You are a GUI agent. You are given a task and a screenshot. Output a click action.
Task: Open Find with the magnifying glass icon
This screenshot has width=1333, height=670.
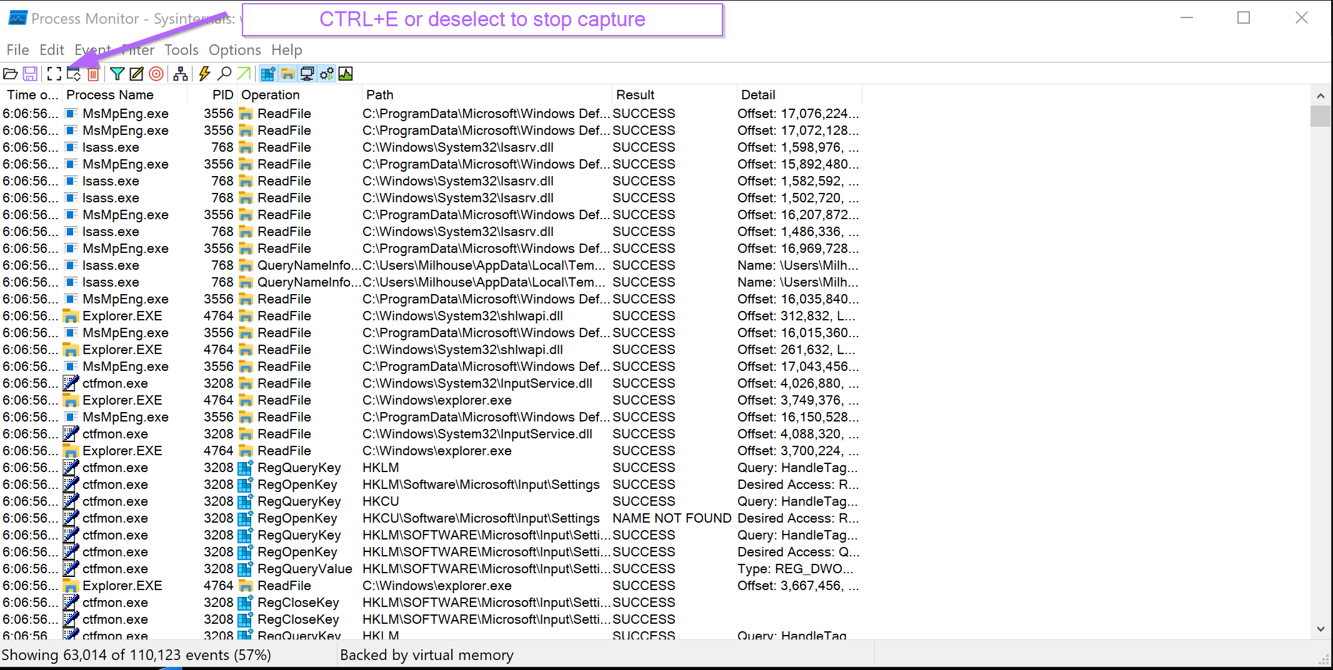(x=224, y=74)
